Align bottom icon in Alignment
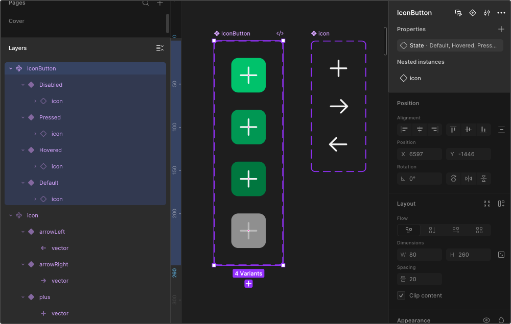 tap(483, 130)
